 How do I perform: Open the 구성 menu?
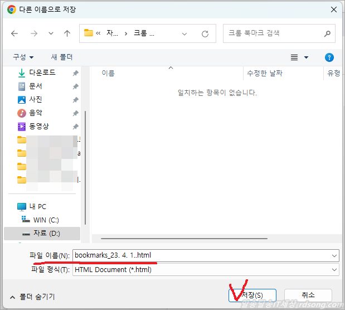(23, 57)
